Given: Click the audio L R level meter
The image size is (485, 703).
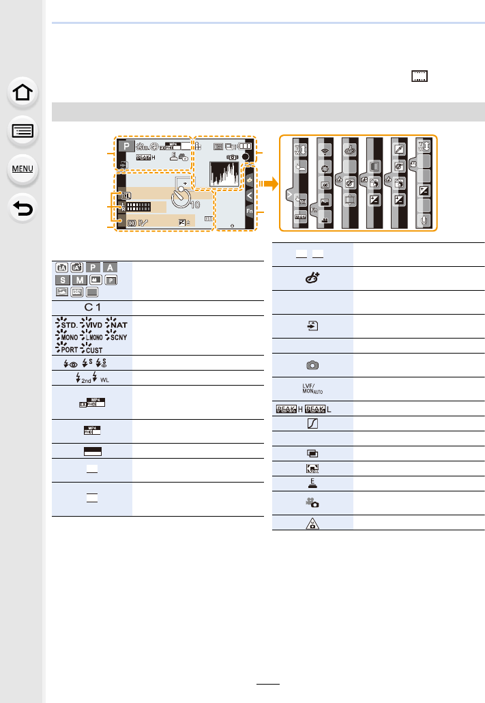Looking at the screenshot, I should [136, 207].
